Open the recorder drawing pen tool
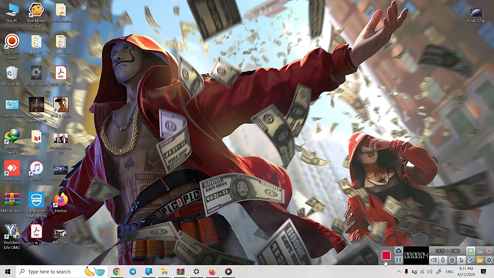The width and height of the screenshot is (494, 278). [x=471, y=260]
